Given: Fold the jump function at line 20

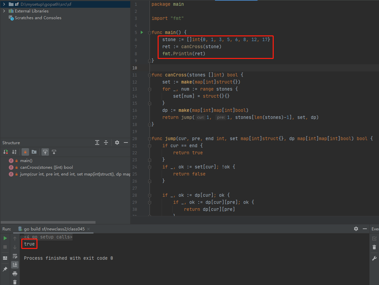Looking at the screenshot, I should (x=150, y=139).
